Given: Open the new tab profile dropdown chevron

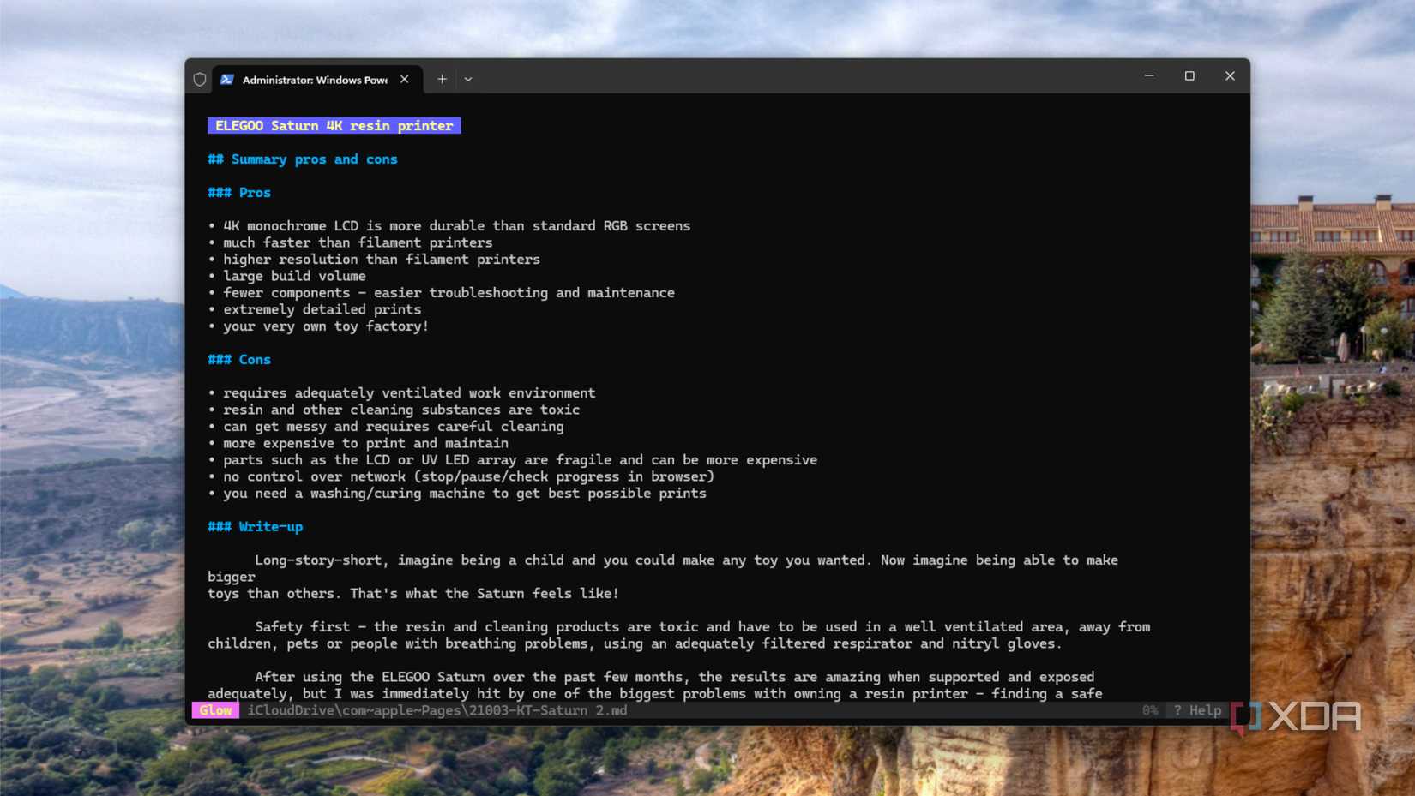Looking at the screenshot, I should coord(468,79).
